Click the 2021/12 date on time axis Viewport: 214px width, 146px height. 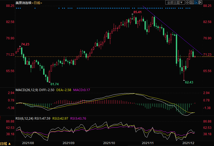coord(189,143)
